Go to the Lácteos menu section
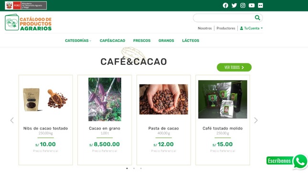 (191, 41)
